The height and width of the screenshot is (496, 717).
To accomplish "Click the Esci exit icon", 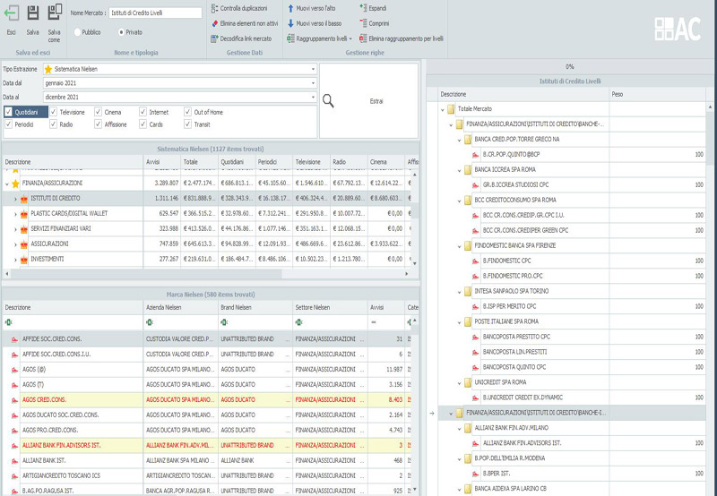I will (x=12, y=13).
